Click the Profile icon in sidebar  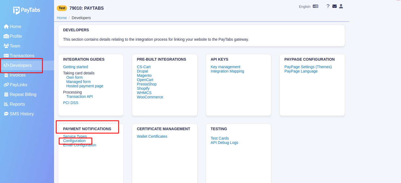tap(6, 36)
